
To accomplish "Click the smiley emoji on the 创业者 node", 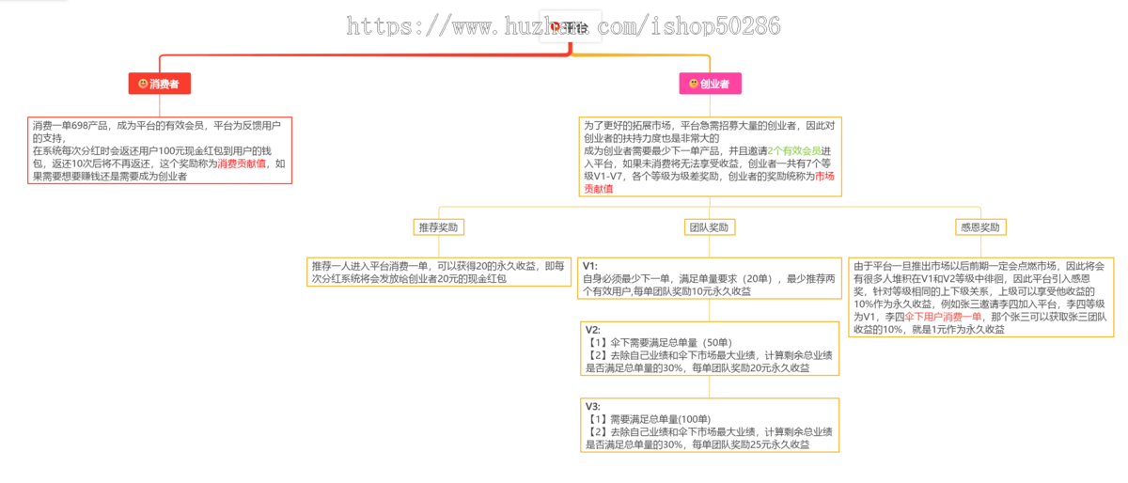I will (694, 84).
